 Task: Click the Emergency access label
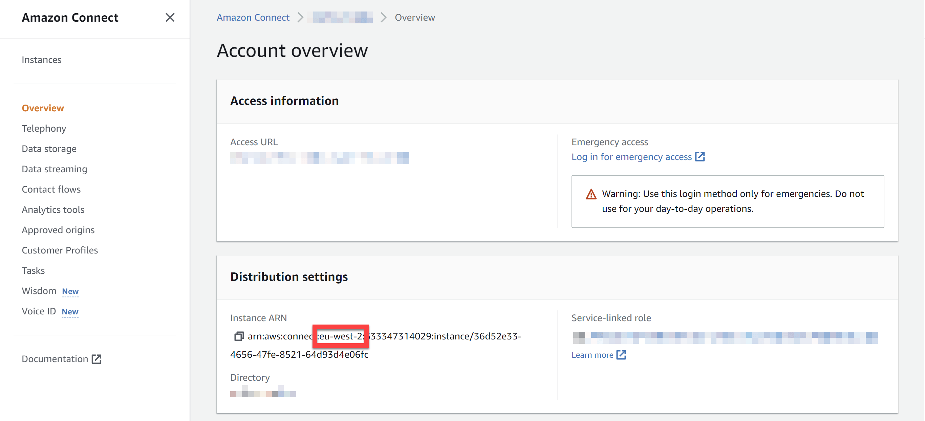(x=610, y=142)
